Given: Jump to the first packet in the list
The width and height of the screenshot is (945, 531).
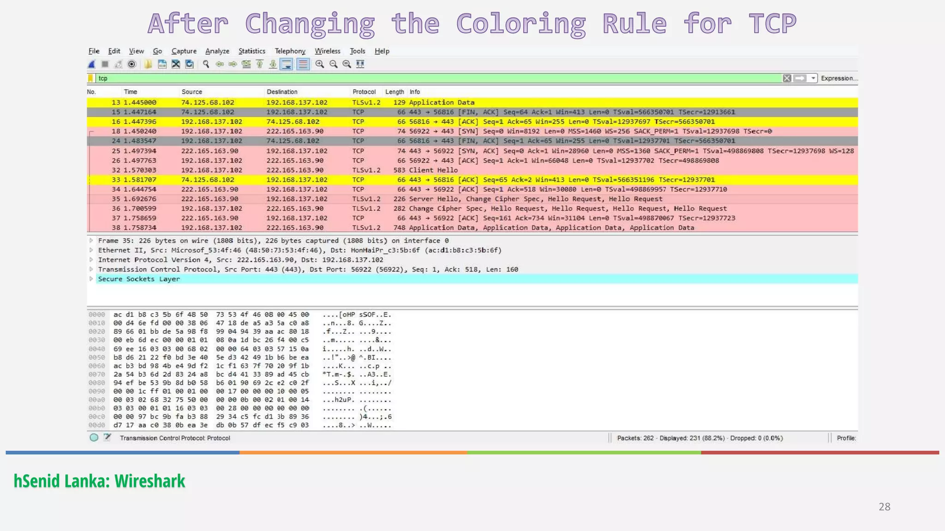Looking at the screenshot, I should 260,64.
